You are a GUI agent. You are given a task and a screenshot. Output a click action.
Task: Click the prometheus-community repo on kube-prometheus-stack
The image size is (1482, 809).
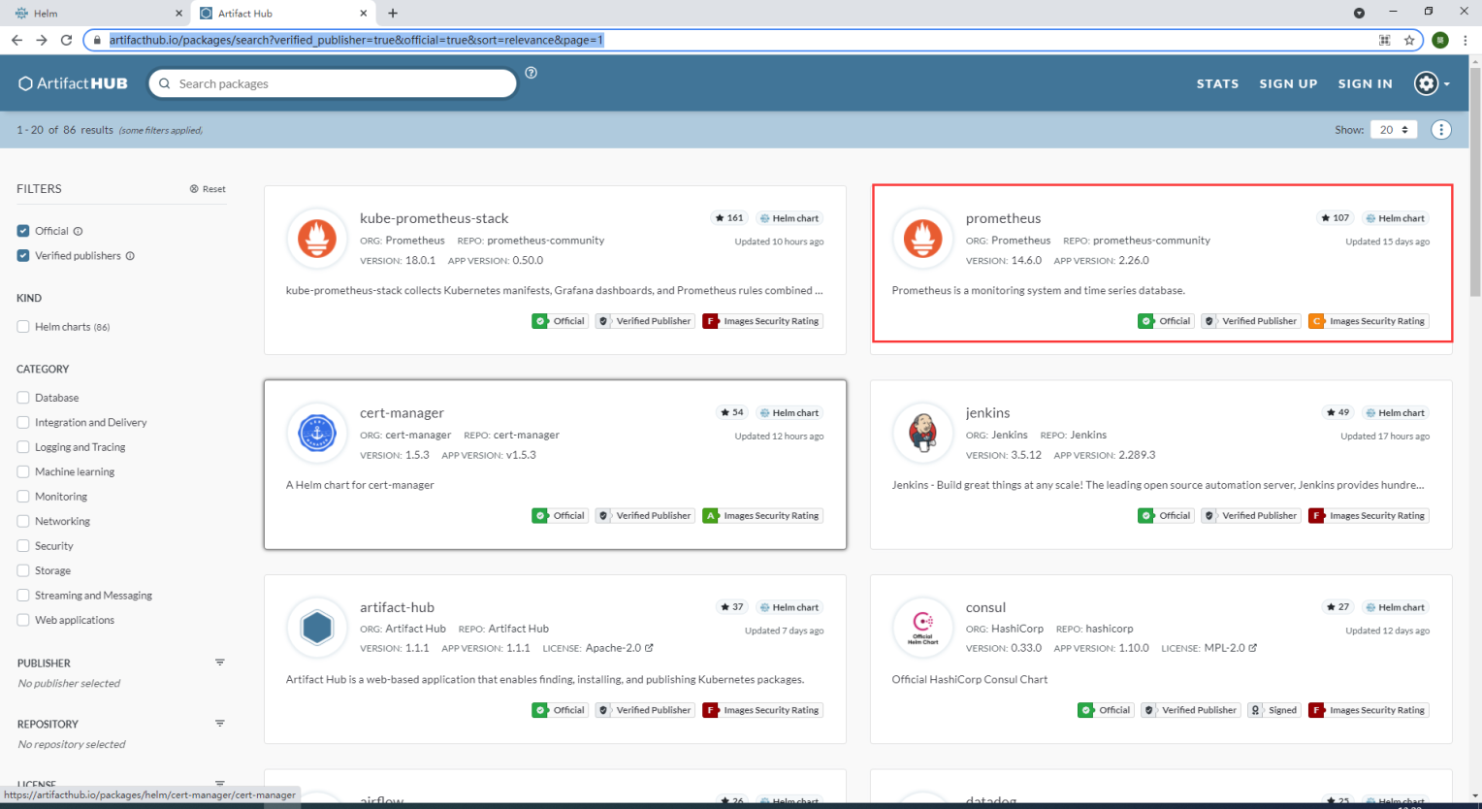coord(545,241)
